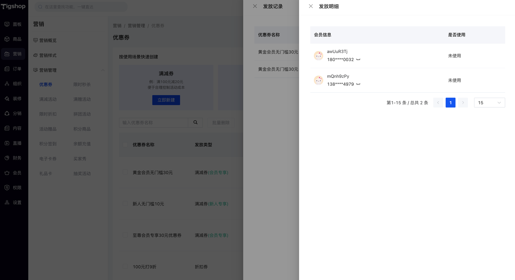Screen dimensions: 515x280
Task: Close the 发放记录 drawer panel
Action: [x=255, y=6]
